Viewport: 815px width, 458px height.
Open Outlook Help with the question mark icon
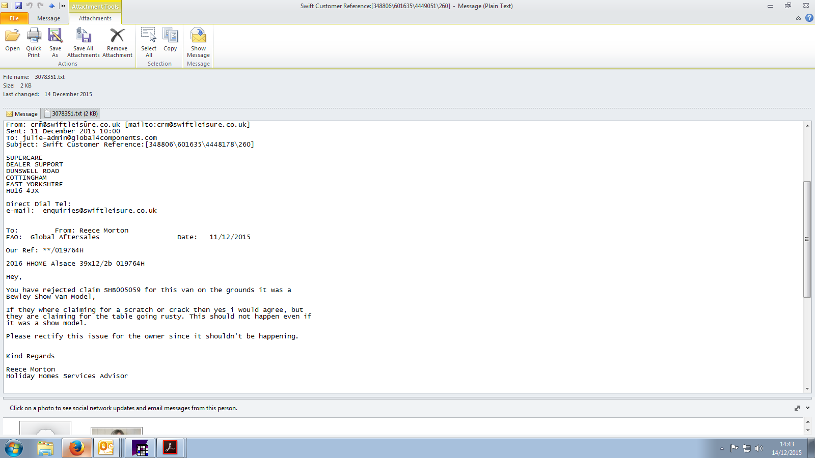pyautogui.click(x=809, y=18)
